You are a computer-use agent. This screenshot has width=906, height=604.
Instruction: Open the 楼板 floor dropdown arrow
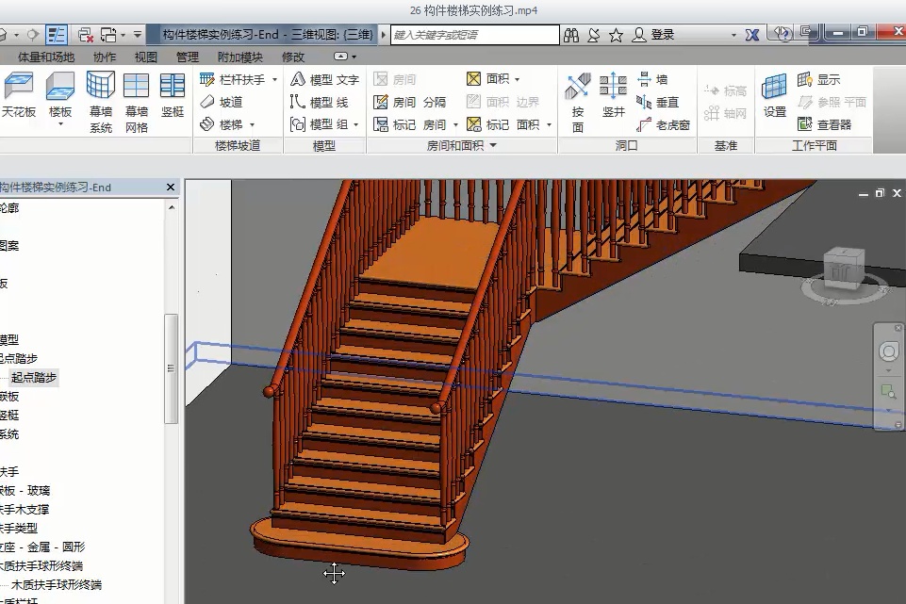click(60, 124)
